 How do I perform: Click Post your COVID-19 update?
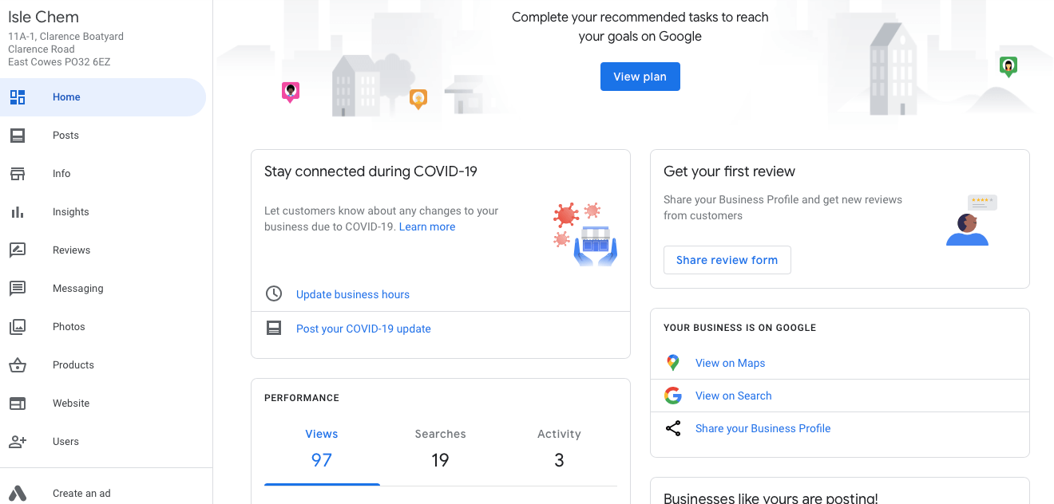(363, 328)
